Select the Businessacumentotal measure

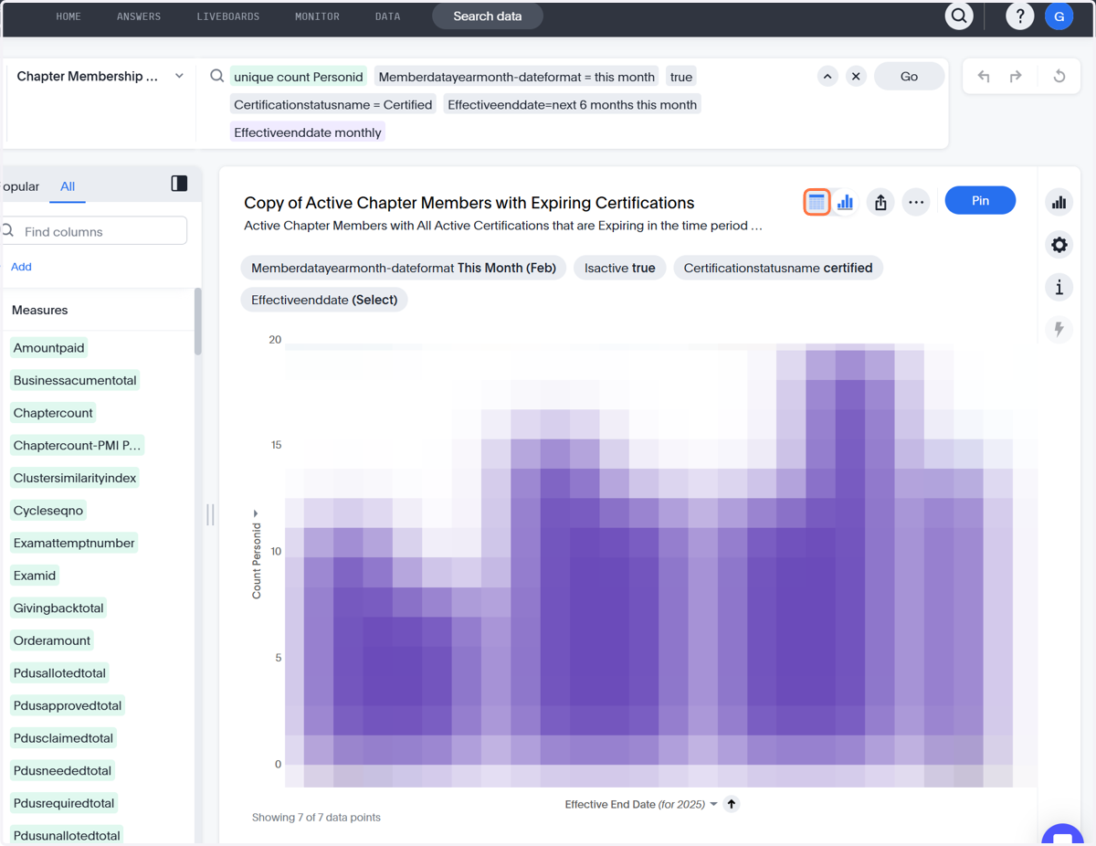75,380
